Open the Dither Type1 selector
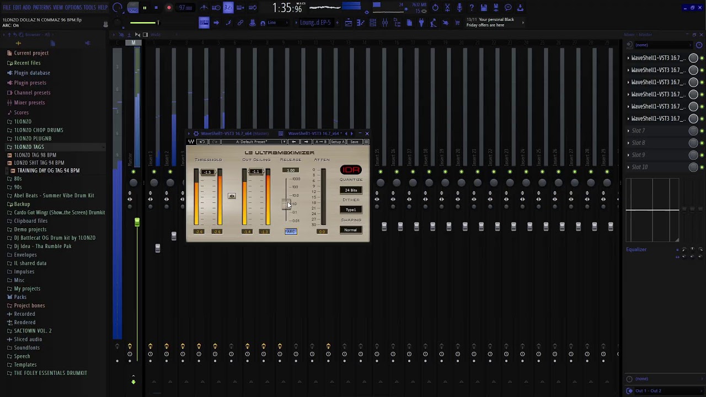 [x=351, y=210]
